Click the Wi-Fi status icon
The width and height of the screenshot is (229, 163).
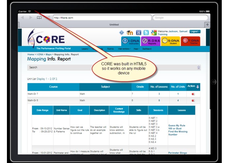tap(30, 12)
